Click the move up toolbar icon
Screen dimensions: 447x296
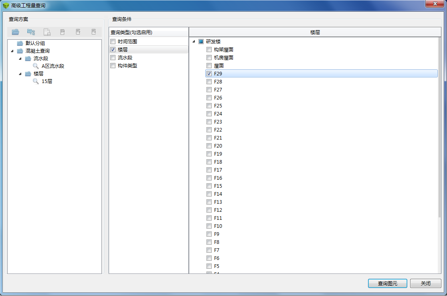(78, 32)
